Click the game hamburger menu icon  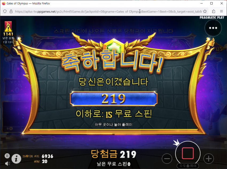tap(7, 156)
